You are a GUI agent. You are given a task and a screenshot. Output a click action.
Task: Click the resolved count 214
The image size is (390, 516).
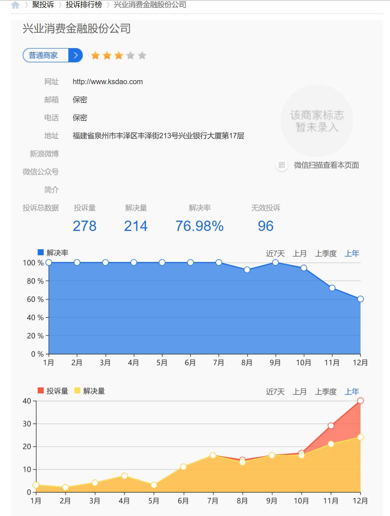(136, 226)
